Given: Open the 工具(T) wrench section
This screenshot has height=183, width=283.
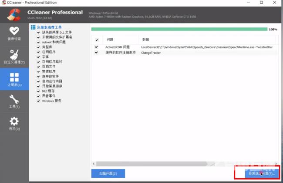Looking at the screenshot, I should tap(14, 101).
